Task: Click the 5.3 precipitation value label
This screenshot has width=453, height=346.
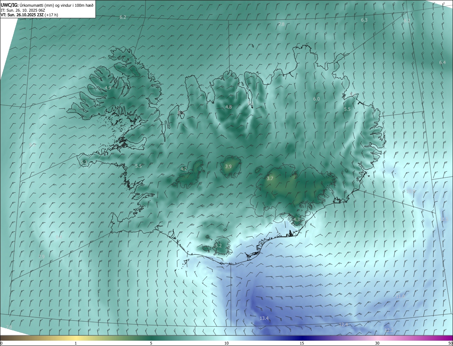Action: point(84,162)
